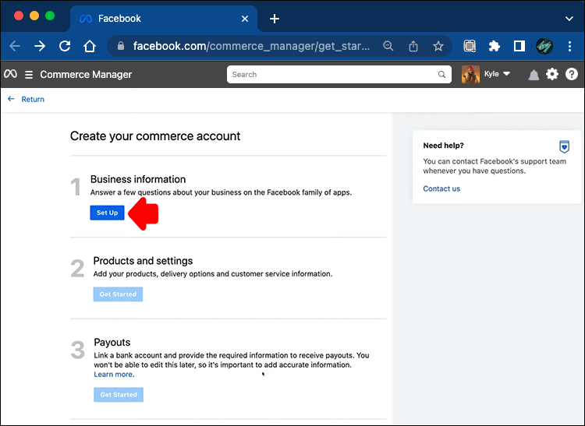The image size is (585, 426).
Task: Follow the Contact us link
Action: click(x=441, y=188)
